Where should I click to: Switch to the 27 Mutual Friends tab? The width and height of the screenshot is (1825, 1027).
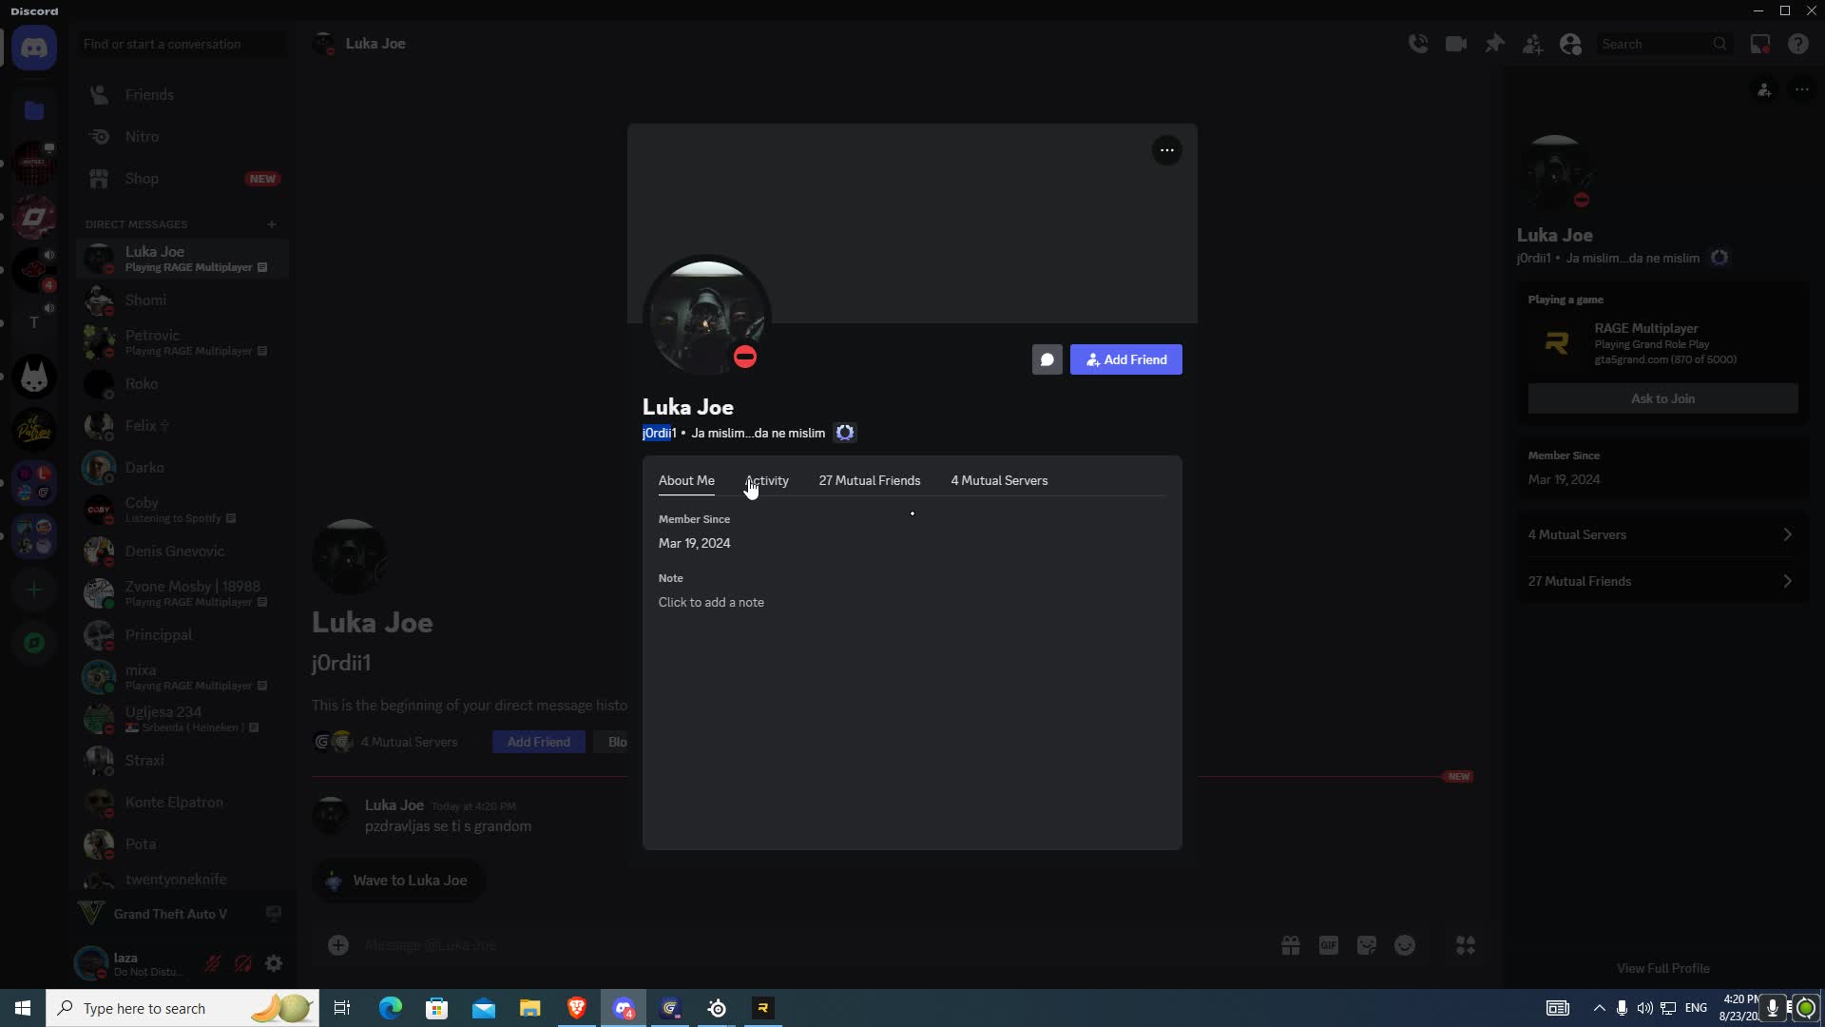click(x=870, y=481)
